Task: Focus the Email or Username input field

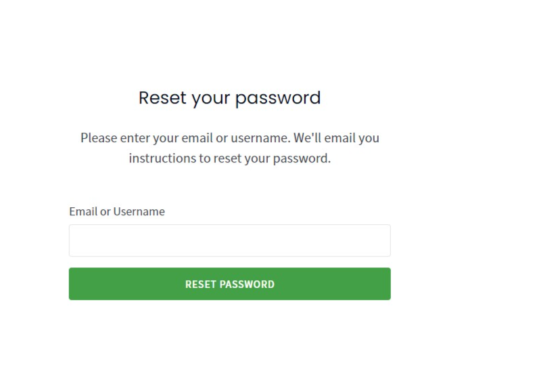Action: point(229,240)
